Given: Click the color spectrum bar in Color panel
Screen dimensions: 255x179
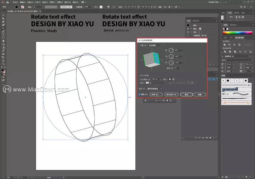Looking at the screenshot, I should pos(237,33).
